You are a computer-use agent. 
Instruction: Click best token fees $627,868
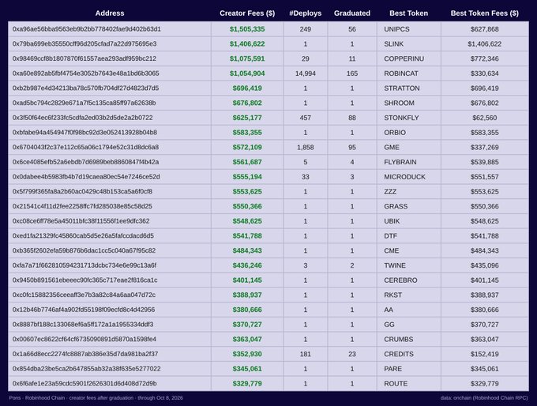click(x=484, y=29)
